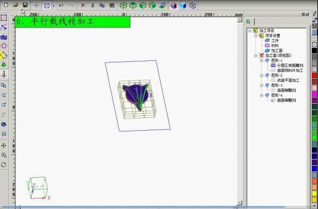Screen dimensions: 318x209
Task: Click the Undo arrow icon
Action: coord(61,5)
